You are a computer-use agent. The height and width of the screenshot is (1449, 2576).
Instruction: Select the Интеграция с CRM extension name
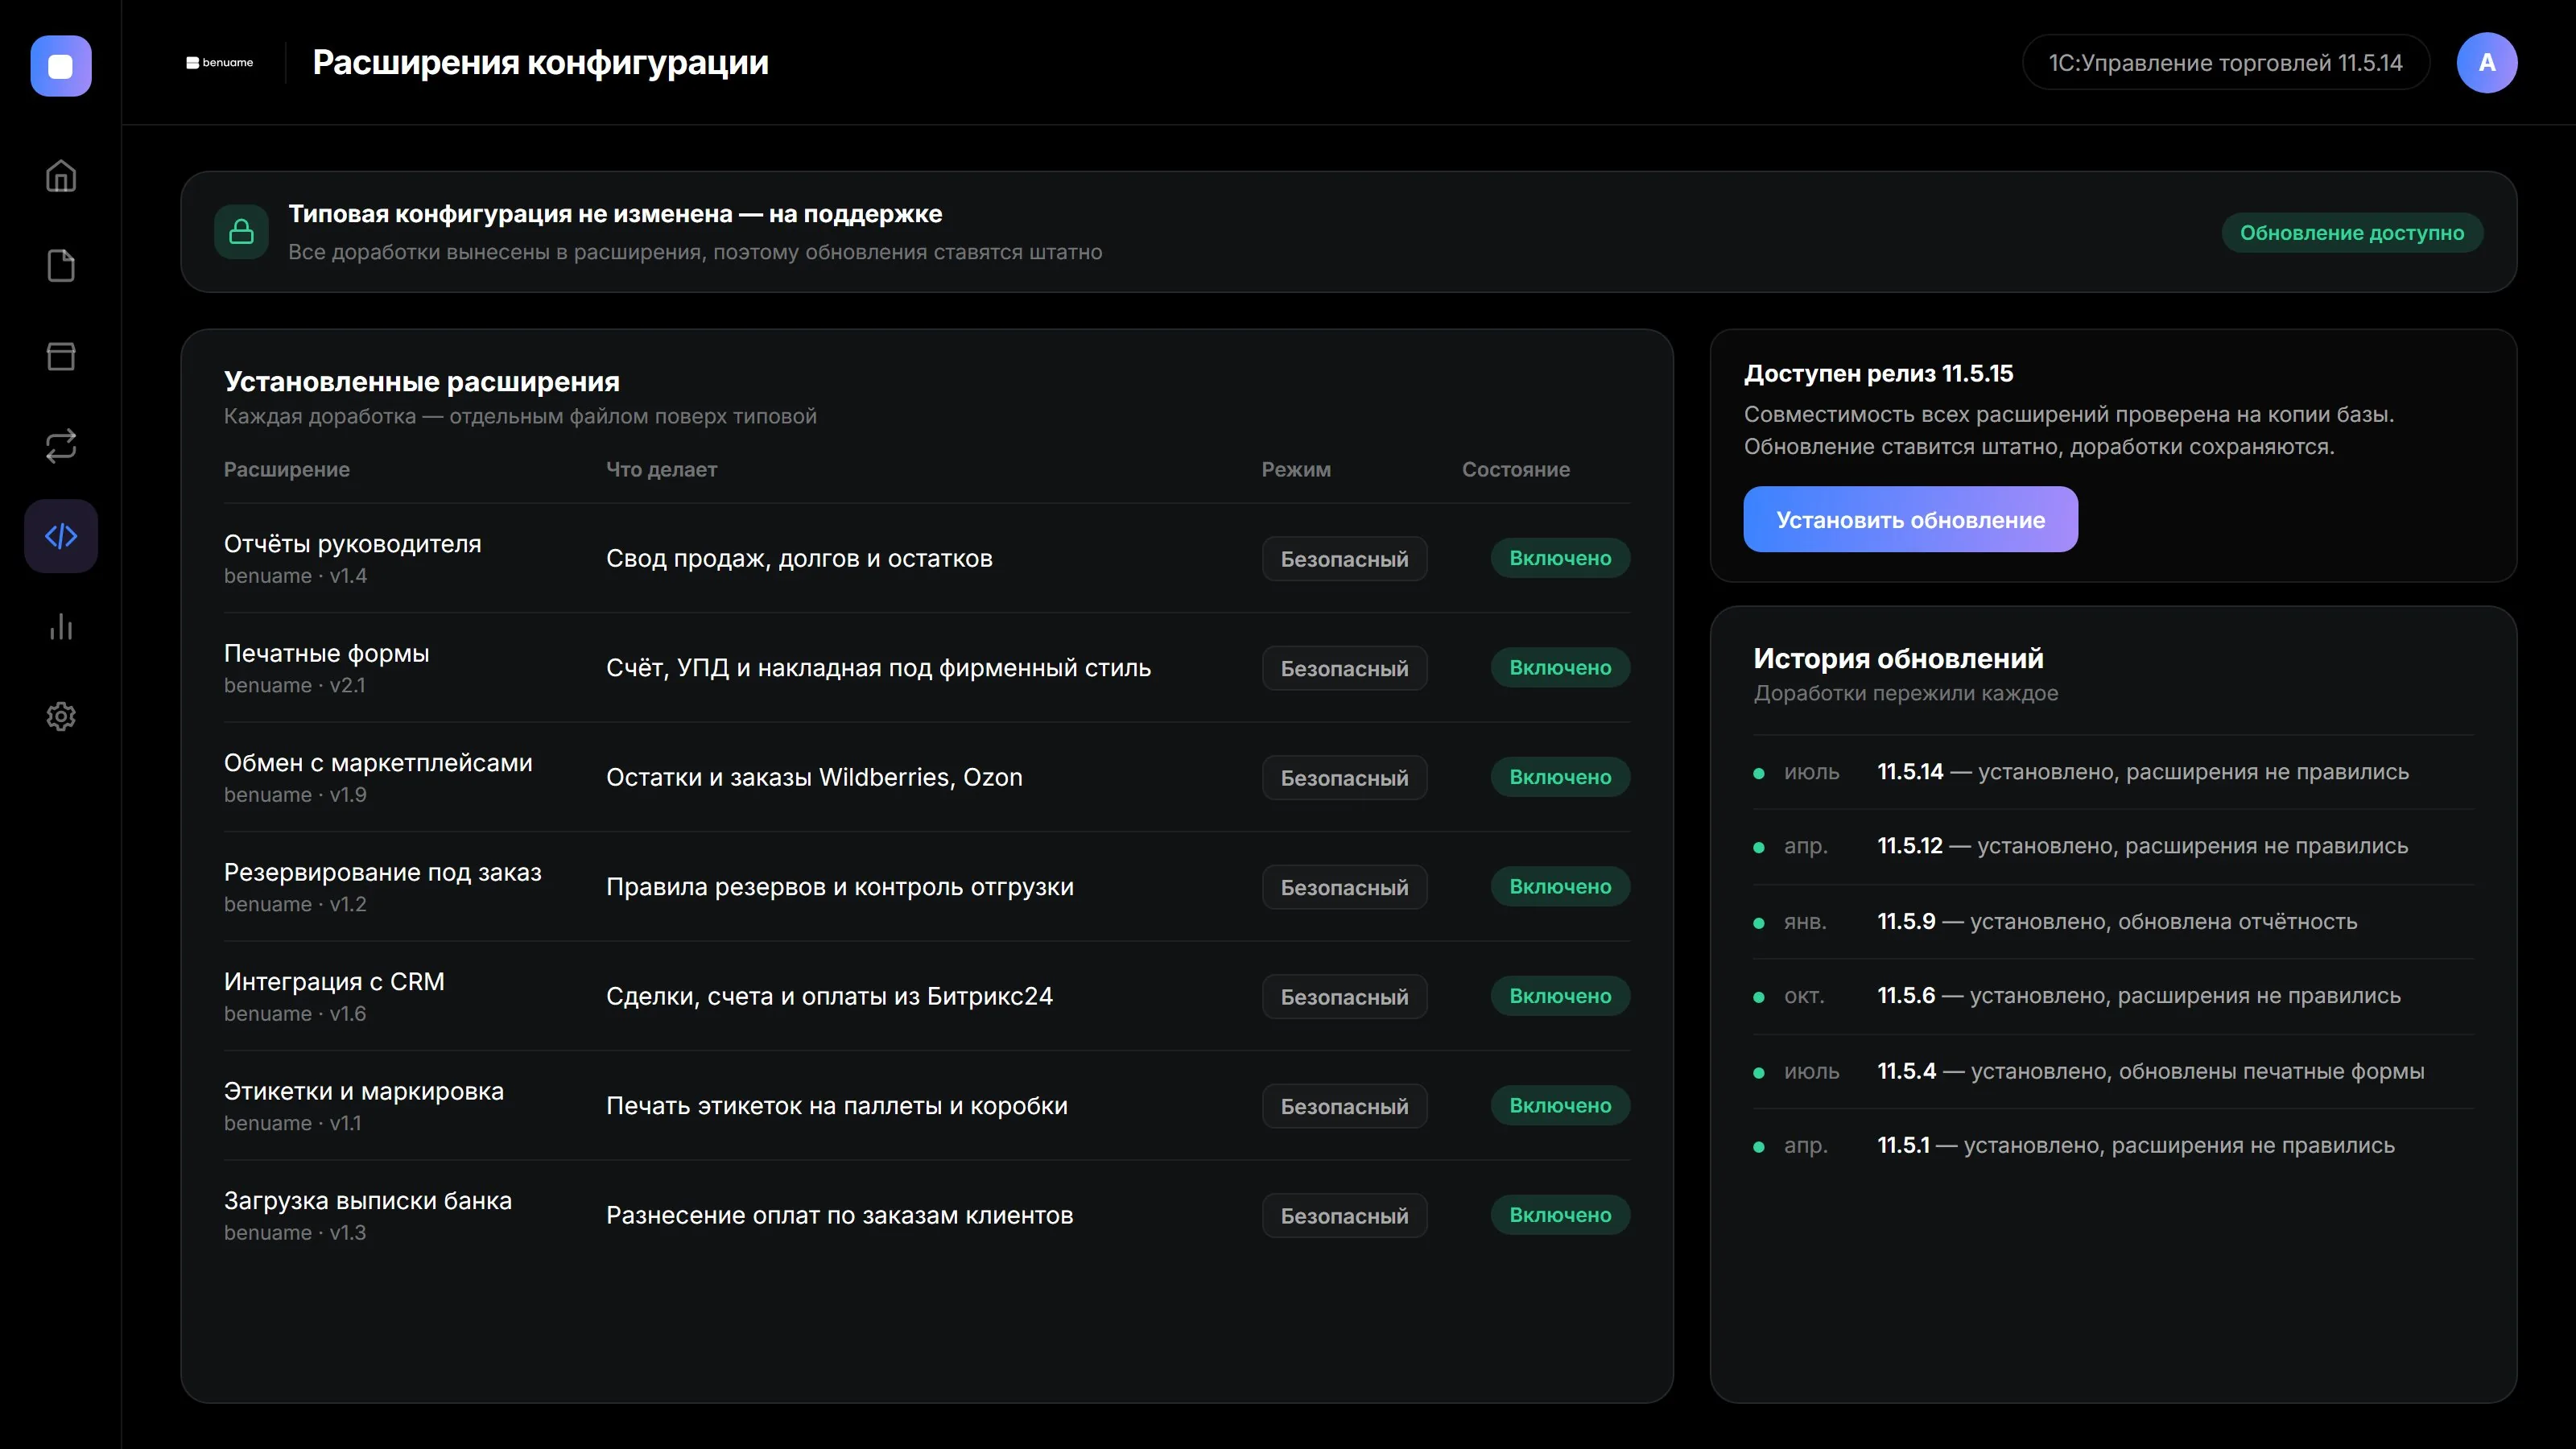pyautogui.click(x=334, y=982)
